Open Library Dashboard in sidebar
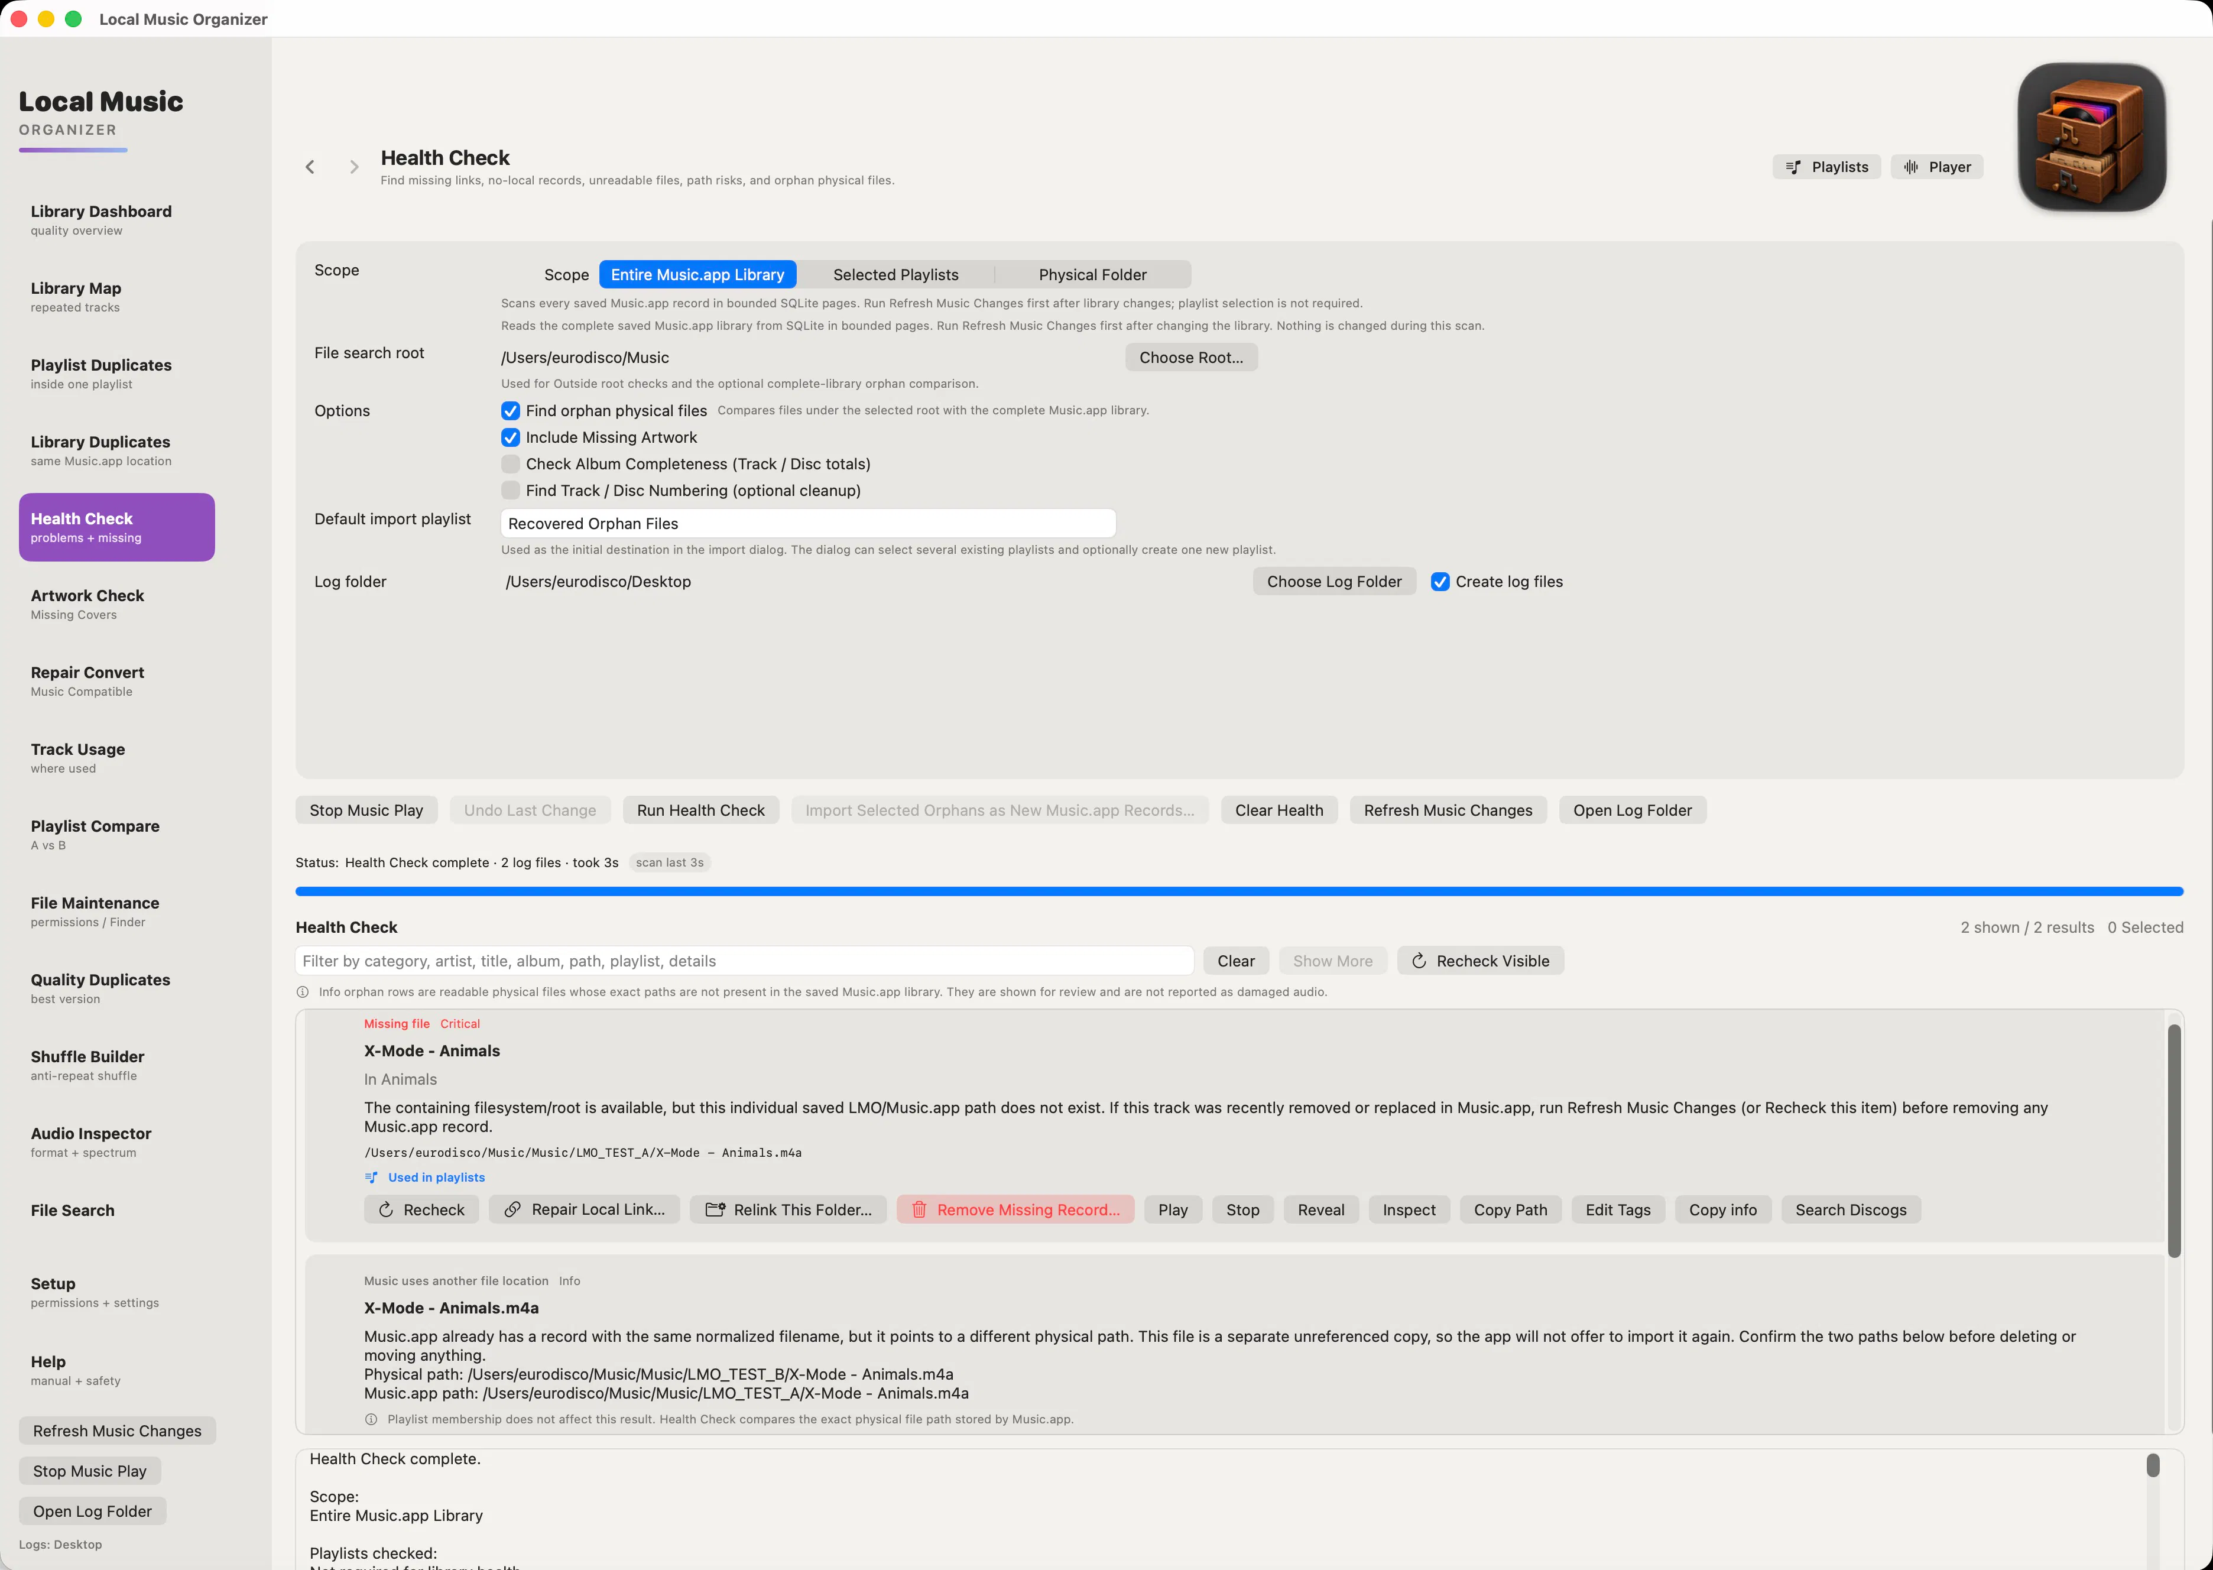 click(116, 219)
